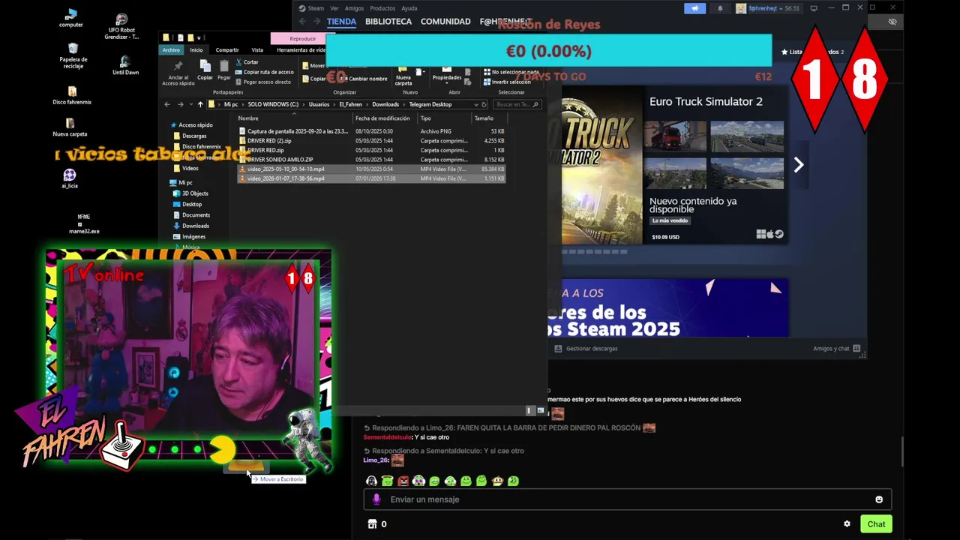Viewport: 960px width, 540px height.
Task: Click the Buscar search box in Explorer
Action: 517,105
